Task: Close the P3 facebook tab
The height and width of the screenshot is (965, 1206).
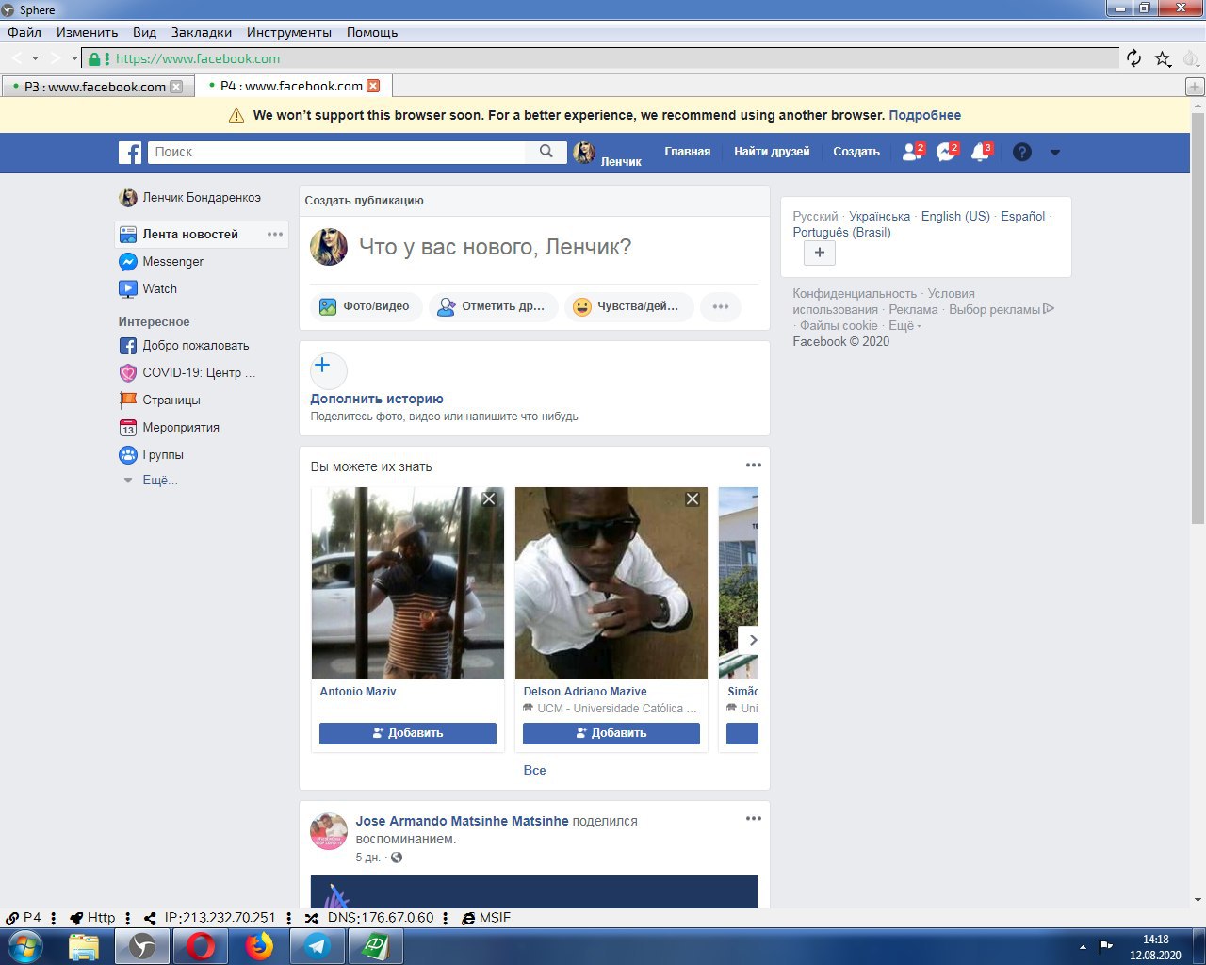Action: click(176, 87)
